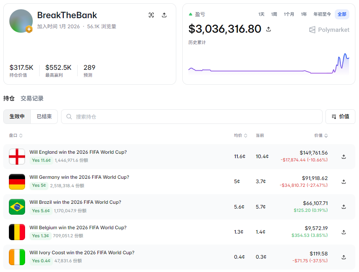Click the scan/QR icon beside BreakTheBank
The image size is (359, 272).
pos(151,15)
